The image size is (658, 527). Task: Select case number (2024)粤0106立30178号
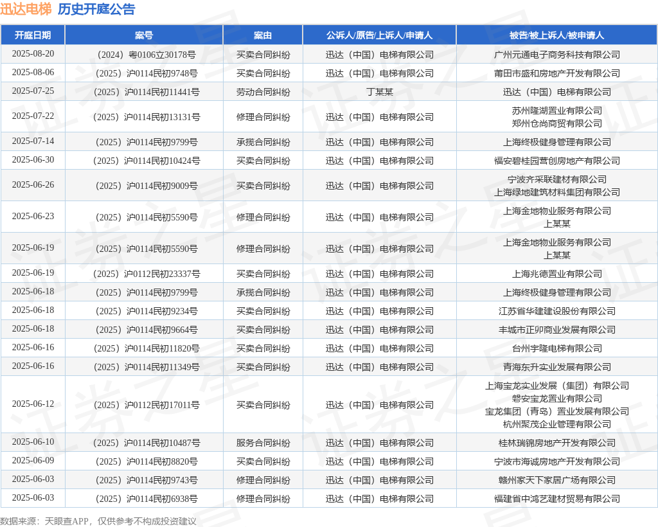[144, 55]
